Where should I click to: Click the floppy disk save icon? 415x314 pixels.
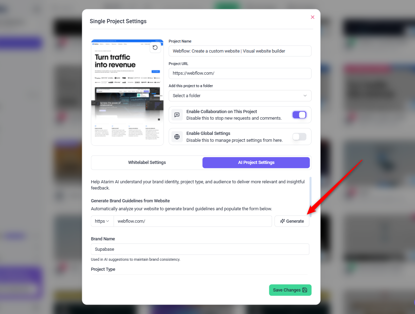coord(305,290)
